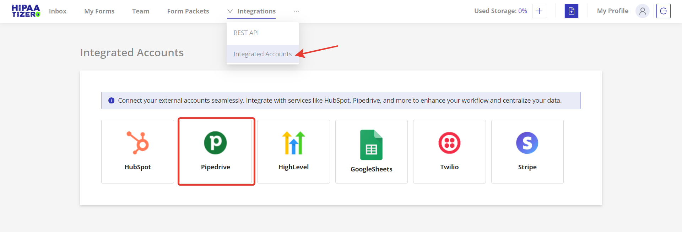The image size is (682, 232).
Task: Click the logout icon at top right
Action: coord(663,11)
